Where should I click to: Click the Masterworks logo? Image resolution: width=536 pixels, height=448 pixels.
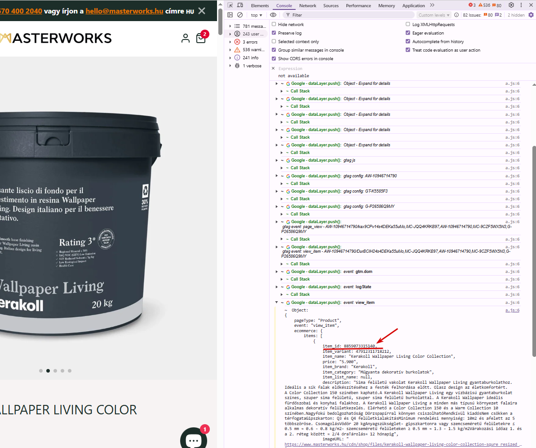pos(56,38)
